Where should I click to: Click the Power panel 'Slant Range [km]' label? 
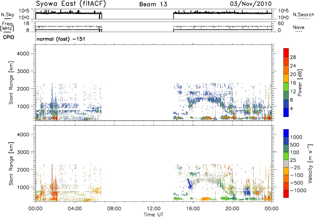click(x=11, y=83)
